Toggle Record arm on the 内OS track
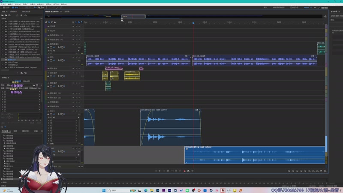Screen dimensions: 343x193 (x=79, y=31)
